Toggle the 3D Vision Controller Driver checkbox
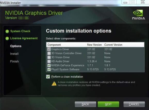 point(49,53)
